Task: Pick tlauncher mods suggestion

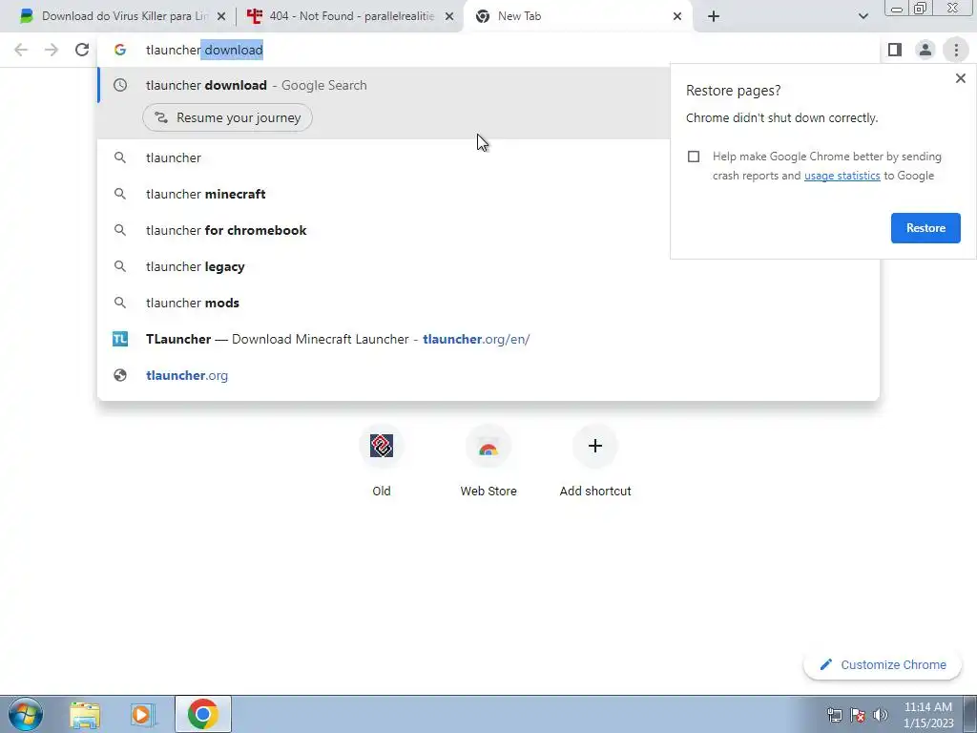Action: tap(488, 303)
